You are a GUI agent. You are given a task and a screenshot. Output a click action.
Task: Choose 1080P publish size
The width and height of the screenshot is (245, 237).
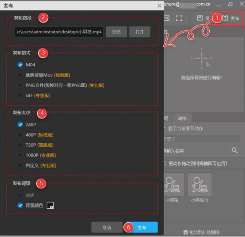20,155
